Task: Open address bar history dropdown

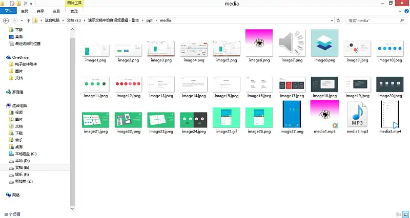Action: tap(332, 20)
